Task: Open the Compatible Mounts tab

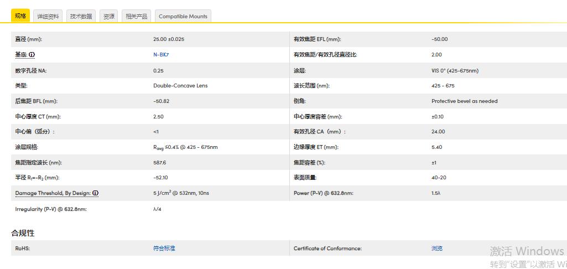Action: tap(183, 16)
